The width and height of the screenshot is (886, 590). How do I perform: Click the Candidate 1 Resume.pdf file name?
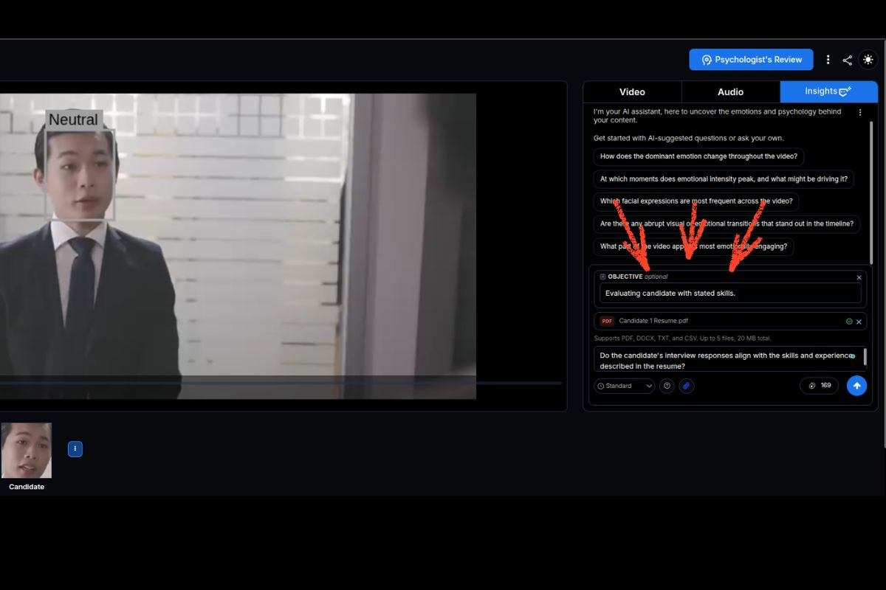pyautogui.click(x=654, y=321)
